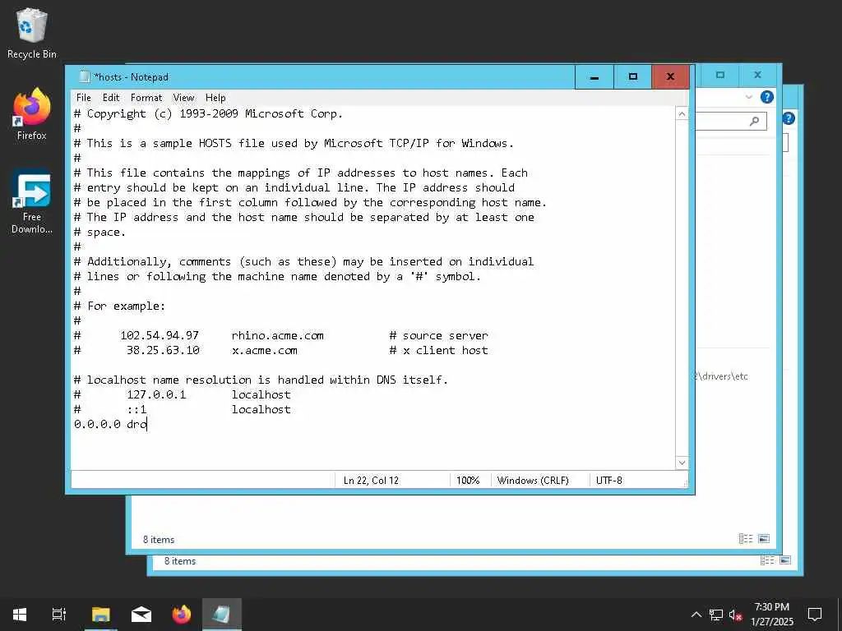Click the rear Explorer window's help icon
842x631 pixels.
pos(789,118)
